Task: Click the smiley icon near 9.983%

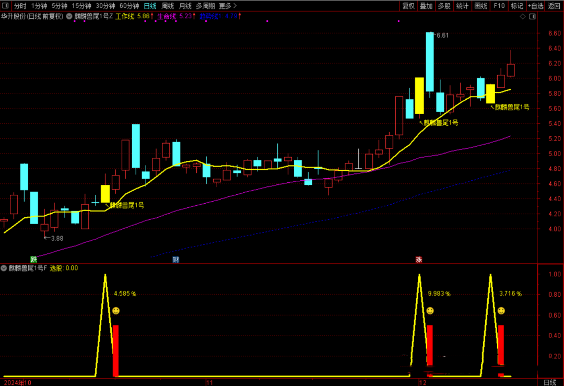Action: click(430, 311)
